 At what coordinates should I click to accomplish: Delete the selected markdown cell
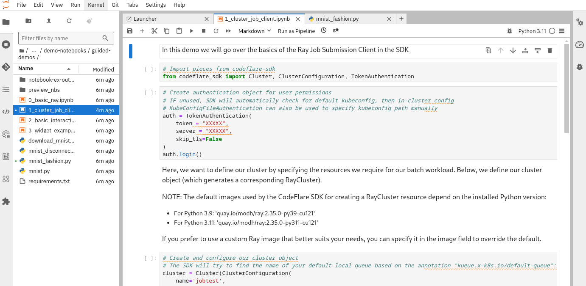point(550,50)
